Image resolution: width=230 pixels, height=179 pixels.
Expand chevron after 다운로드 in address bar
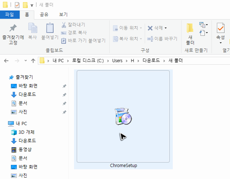pos(164,61)
